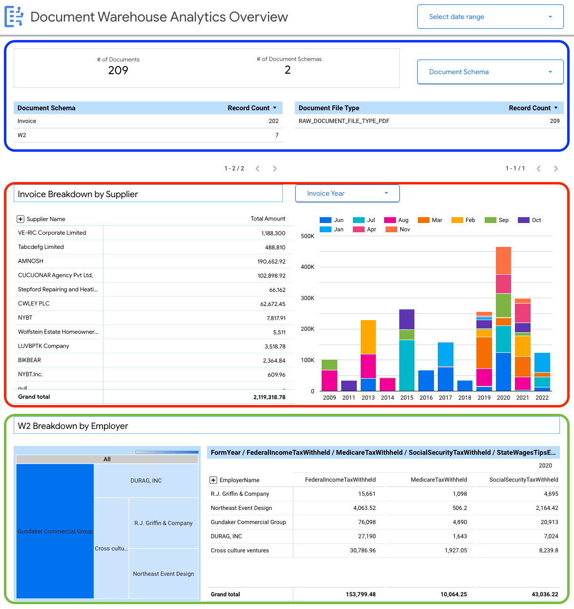
Task: Go to next page of the Document Schema table
Action: (x=274, y=168)
